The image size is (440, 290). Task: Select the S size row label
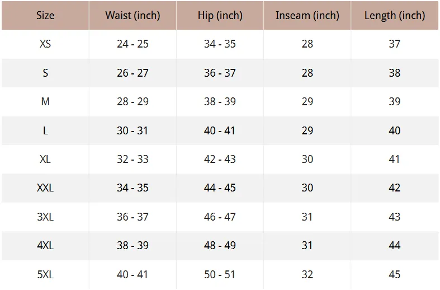tap(45, 73)
